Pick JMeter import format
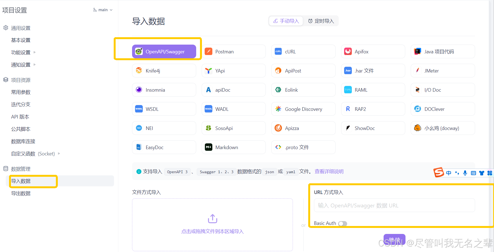 tap(443, 71)
